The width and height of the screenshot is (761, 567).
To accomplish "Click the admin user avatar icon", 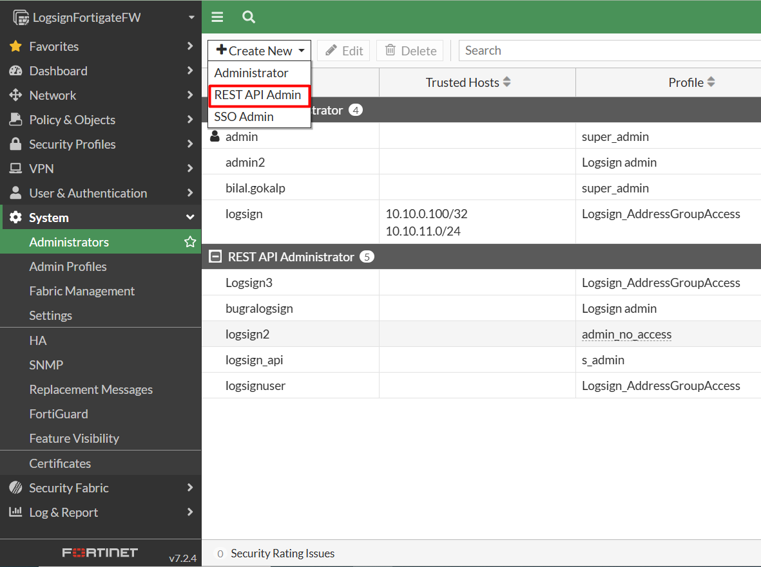I will (x=215, y=136).
